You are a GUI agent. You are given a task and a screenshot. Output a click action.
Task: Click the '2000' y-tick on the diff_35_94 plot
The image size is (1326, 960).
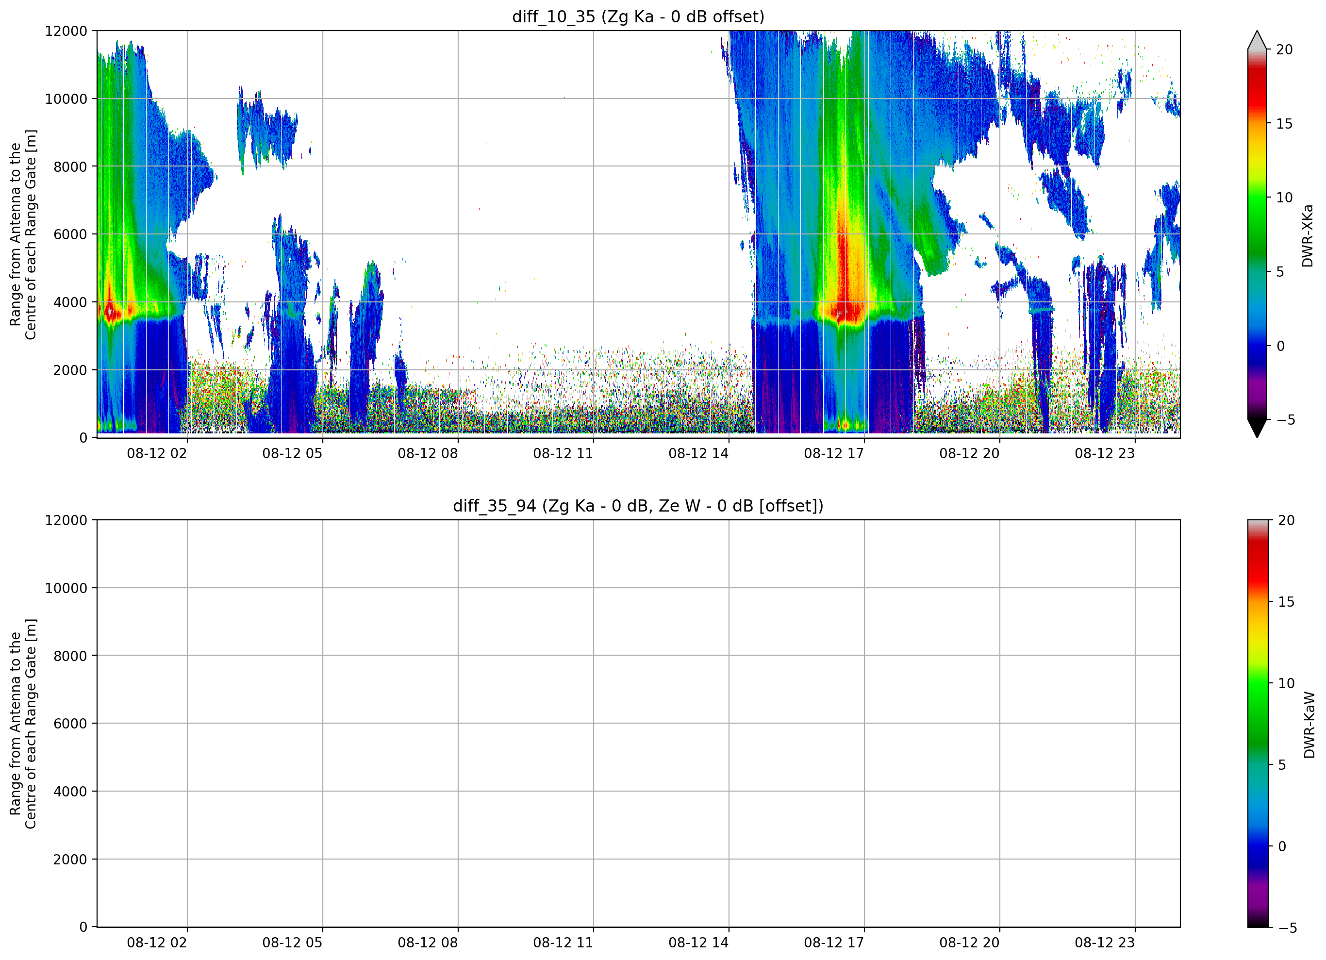(x=70, y=860)
